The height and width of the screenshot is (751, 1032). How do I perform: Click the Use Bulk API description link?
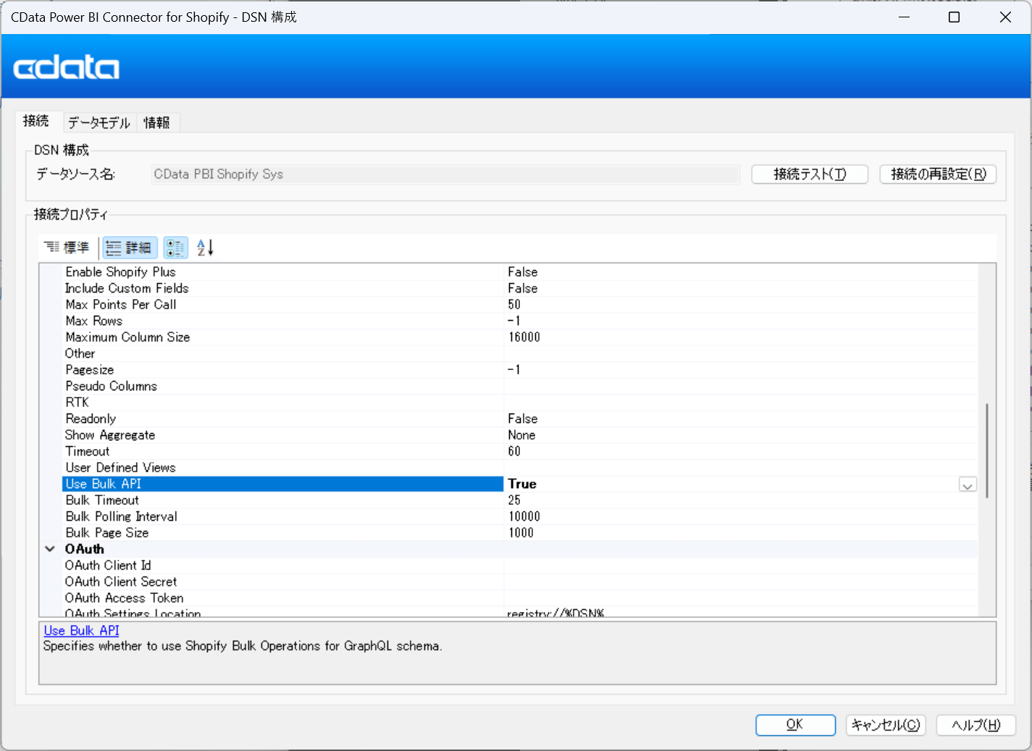pos(81,631)
